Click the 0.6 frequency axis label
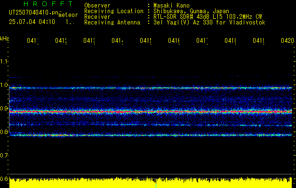 4,179
